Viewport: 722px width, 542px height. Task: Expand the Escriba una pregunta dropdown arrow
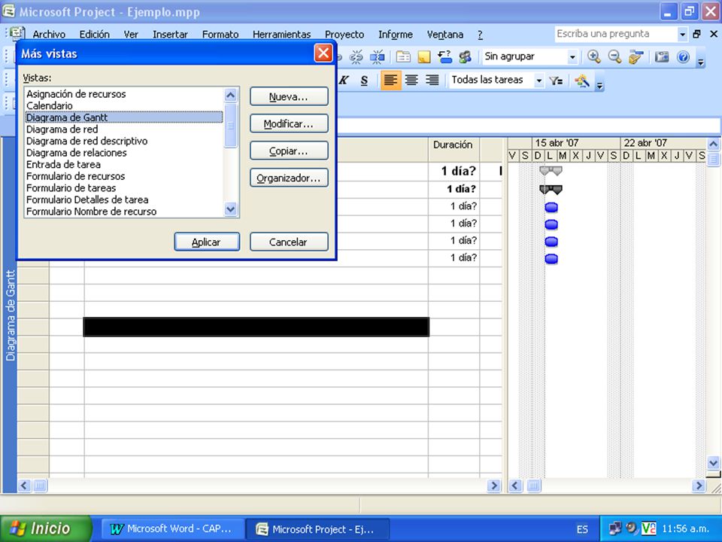[x=682, y=34]
